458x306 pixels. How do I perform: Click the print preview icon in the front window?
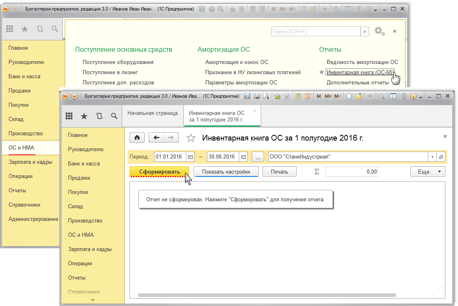266,97
